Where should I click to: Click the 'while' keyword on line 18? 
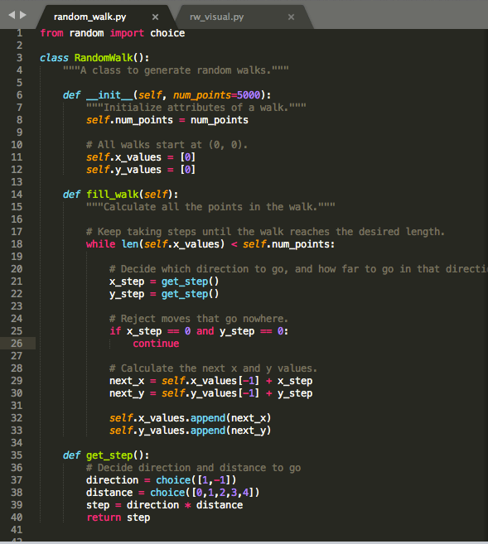tap(100, 244)
